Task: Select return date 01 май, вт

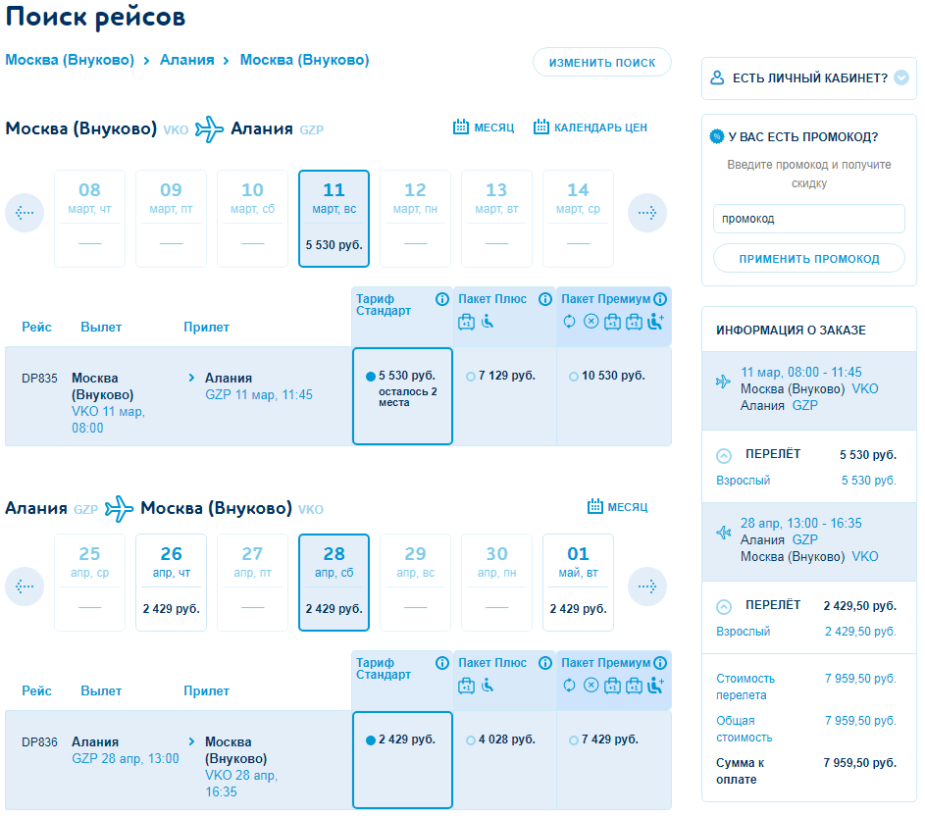Action: 578,582
